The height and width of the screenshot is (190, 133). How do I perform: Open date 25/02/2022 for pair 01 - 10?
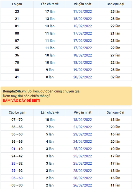(83, 149)
